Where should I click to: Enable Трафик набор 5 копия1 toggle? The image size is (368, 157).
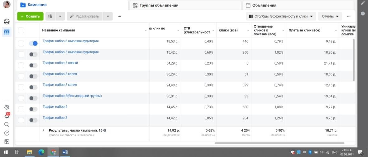33,76
